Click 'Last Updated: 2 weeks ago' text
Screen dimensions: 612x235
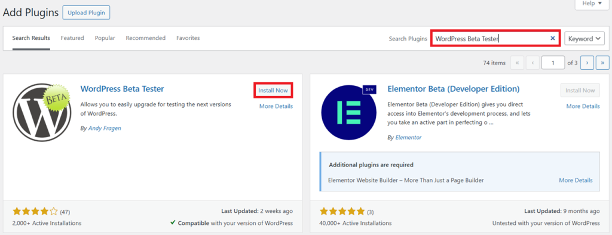pos(257,211)
